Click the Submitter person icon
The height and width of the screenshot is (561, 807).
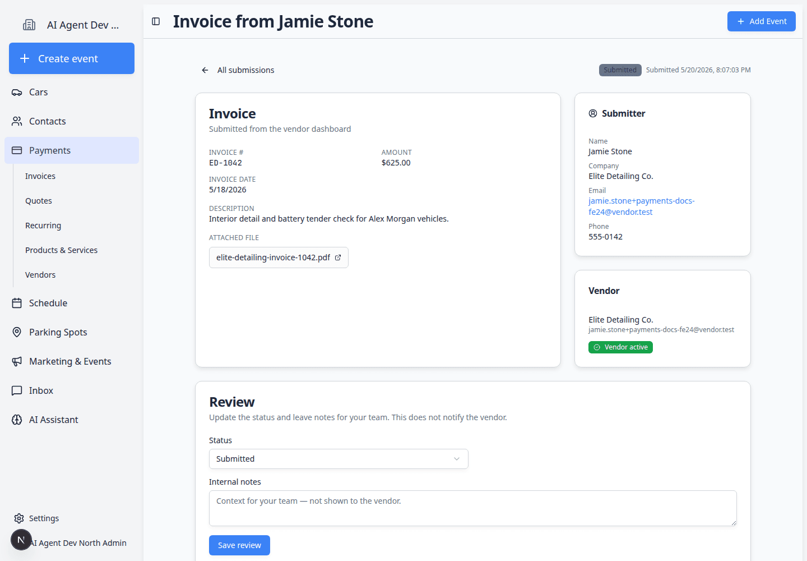tap(593, 113)
